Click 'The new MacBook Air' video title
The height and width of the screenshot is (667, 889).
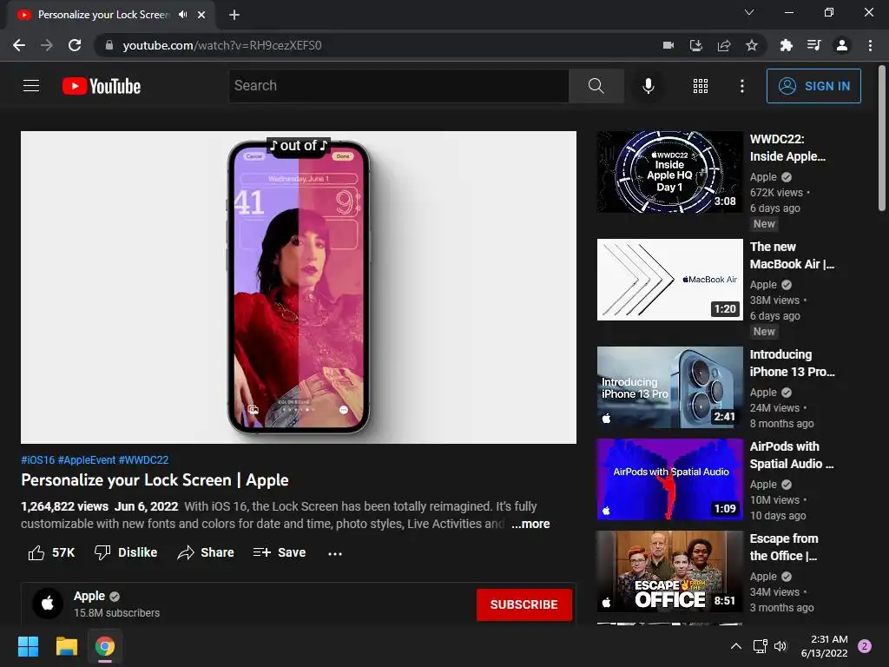point(792,255)
